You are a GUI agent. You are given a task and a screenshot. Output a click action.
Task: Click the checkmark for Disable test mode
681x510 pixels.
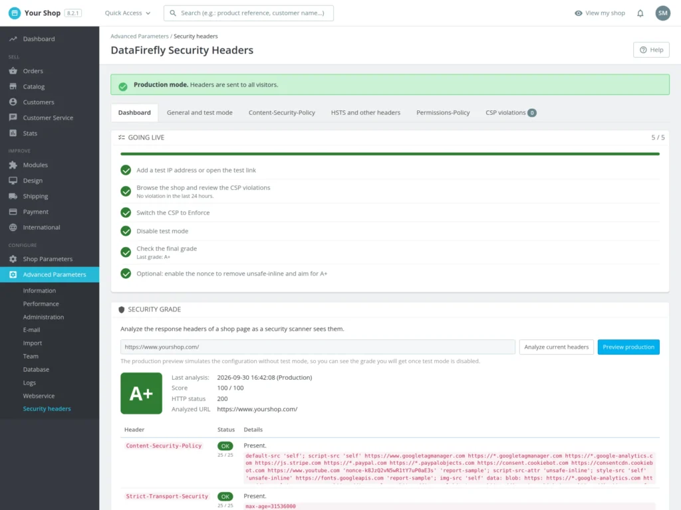coord(126,230)
